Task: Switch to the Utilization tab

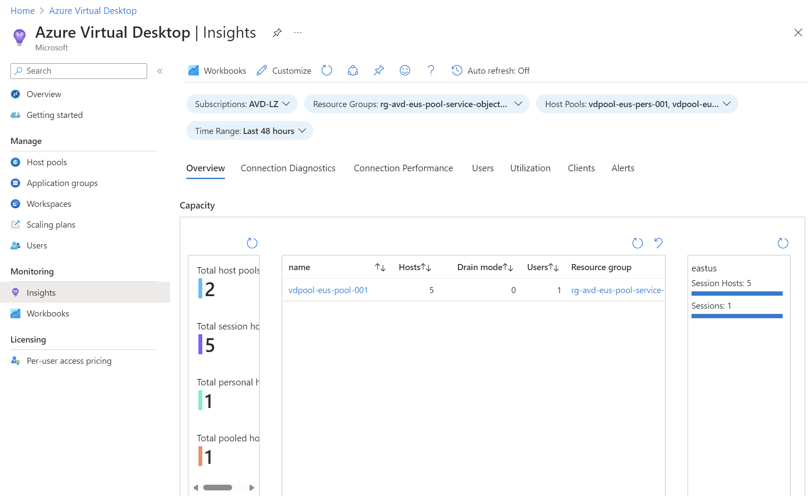Action: (530, 168)
